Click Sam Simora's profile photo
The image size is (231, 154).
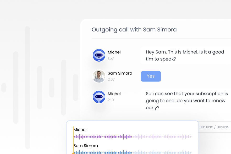(x=99, y=76)
